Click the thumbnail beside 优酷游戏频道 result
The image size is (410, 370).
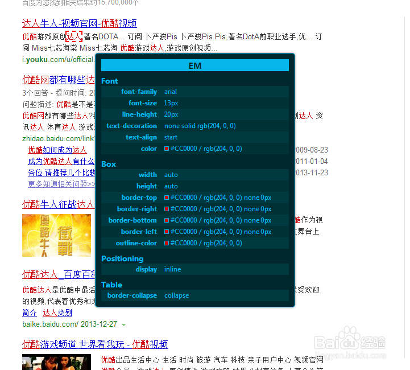click(56, 362)
